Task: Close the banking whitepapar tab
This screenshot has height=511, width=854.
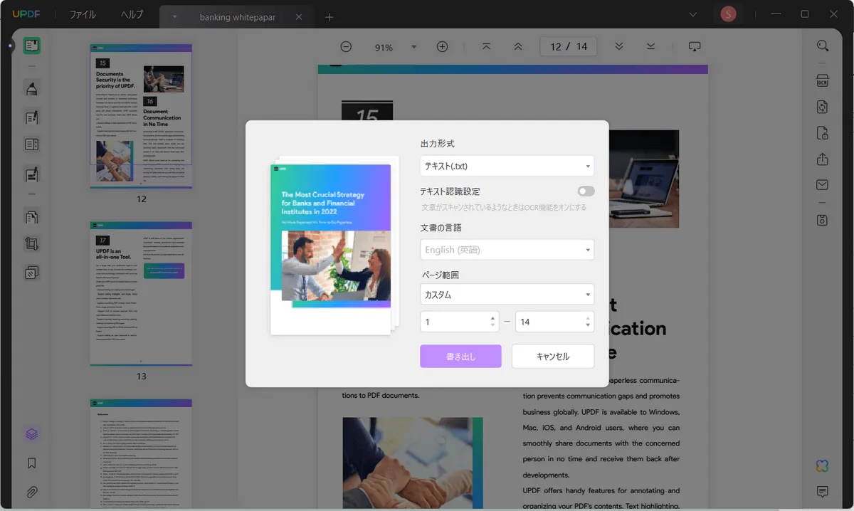Action: [x=299, y=17]
